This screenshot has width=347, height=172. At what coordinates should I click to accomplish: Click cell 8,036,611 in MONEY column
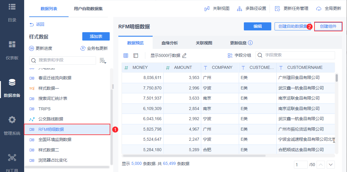point(142,78)
